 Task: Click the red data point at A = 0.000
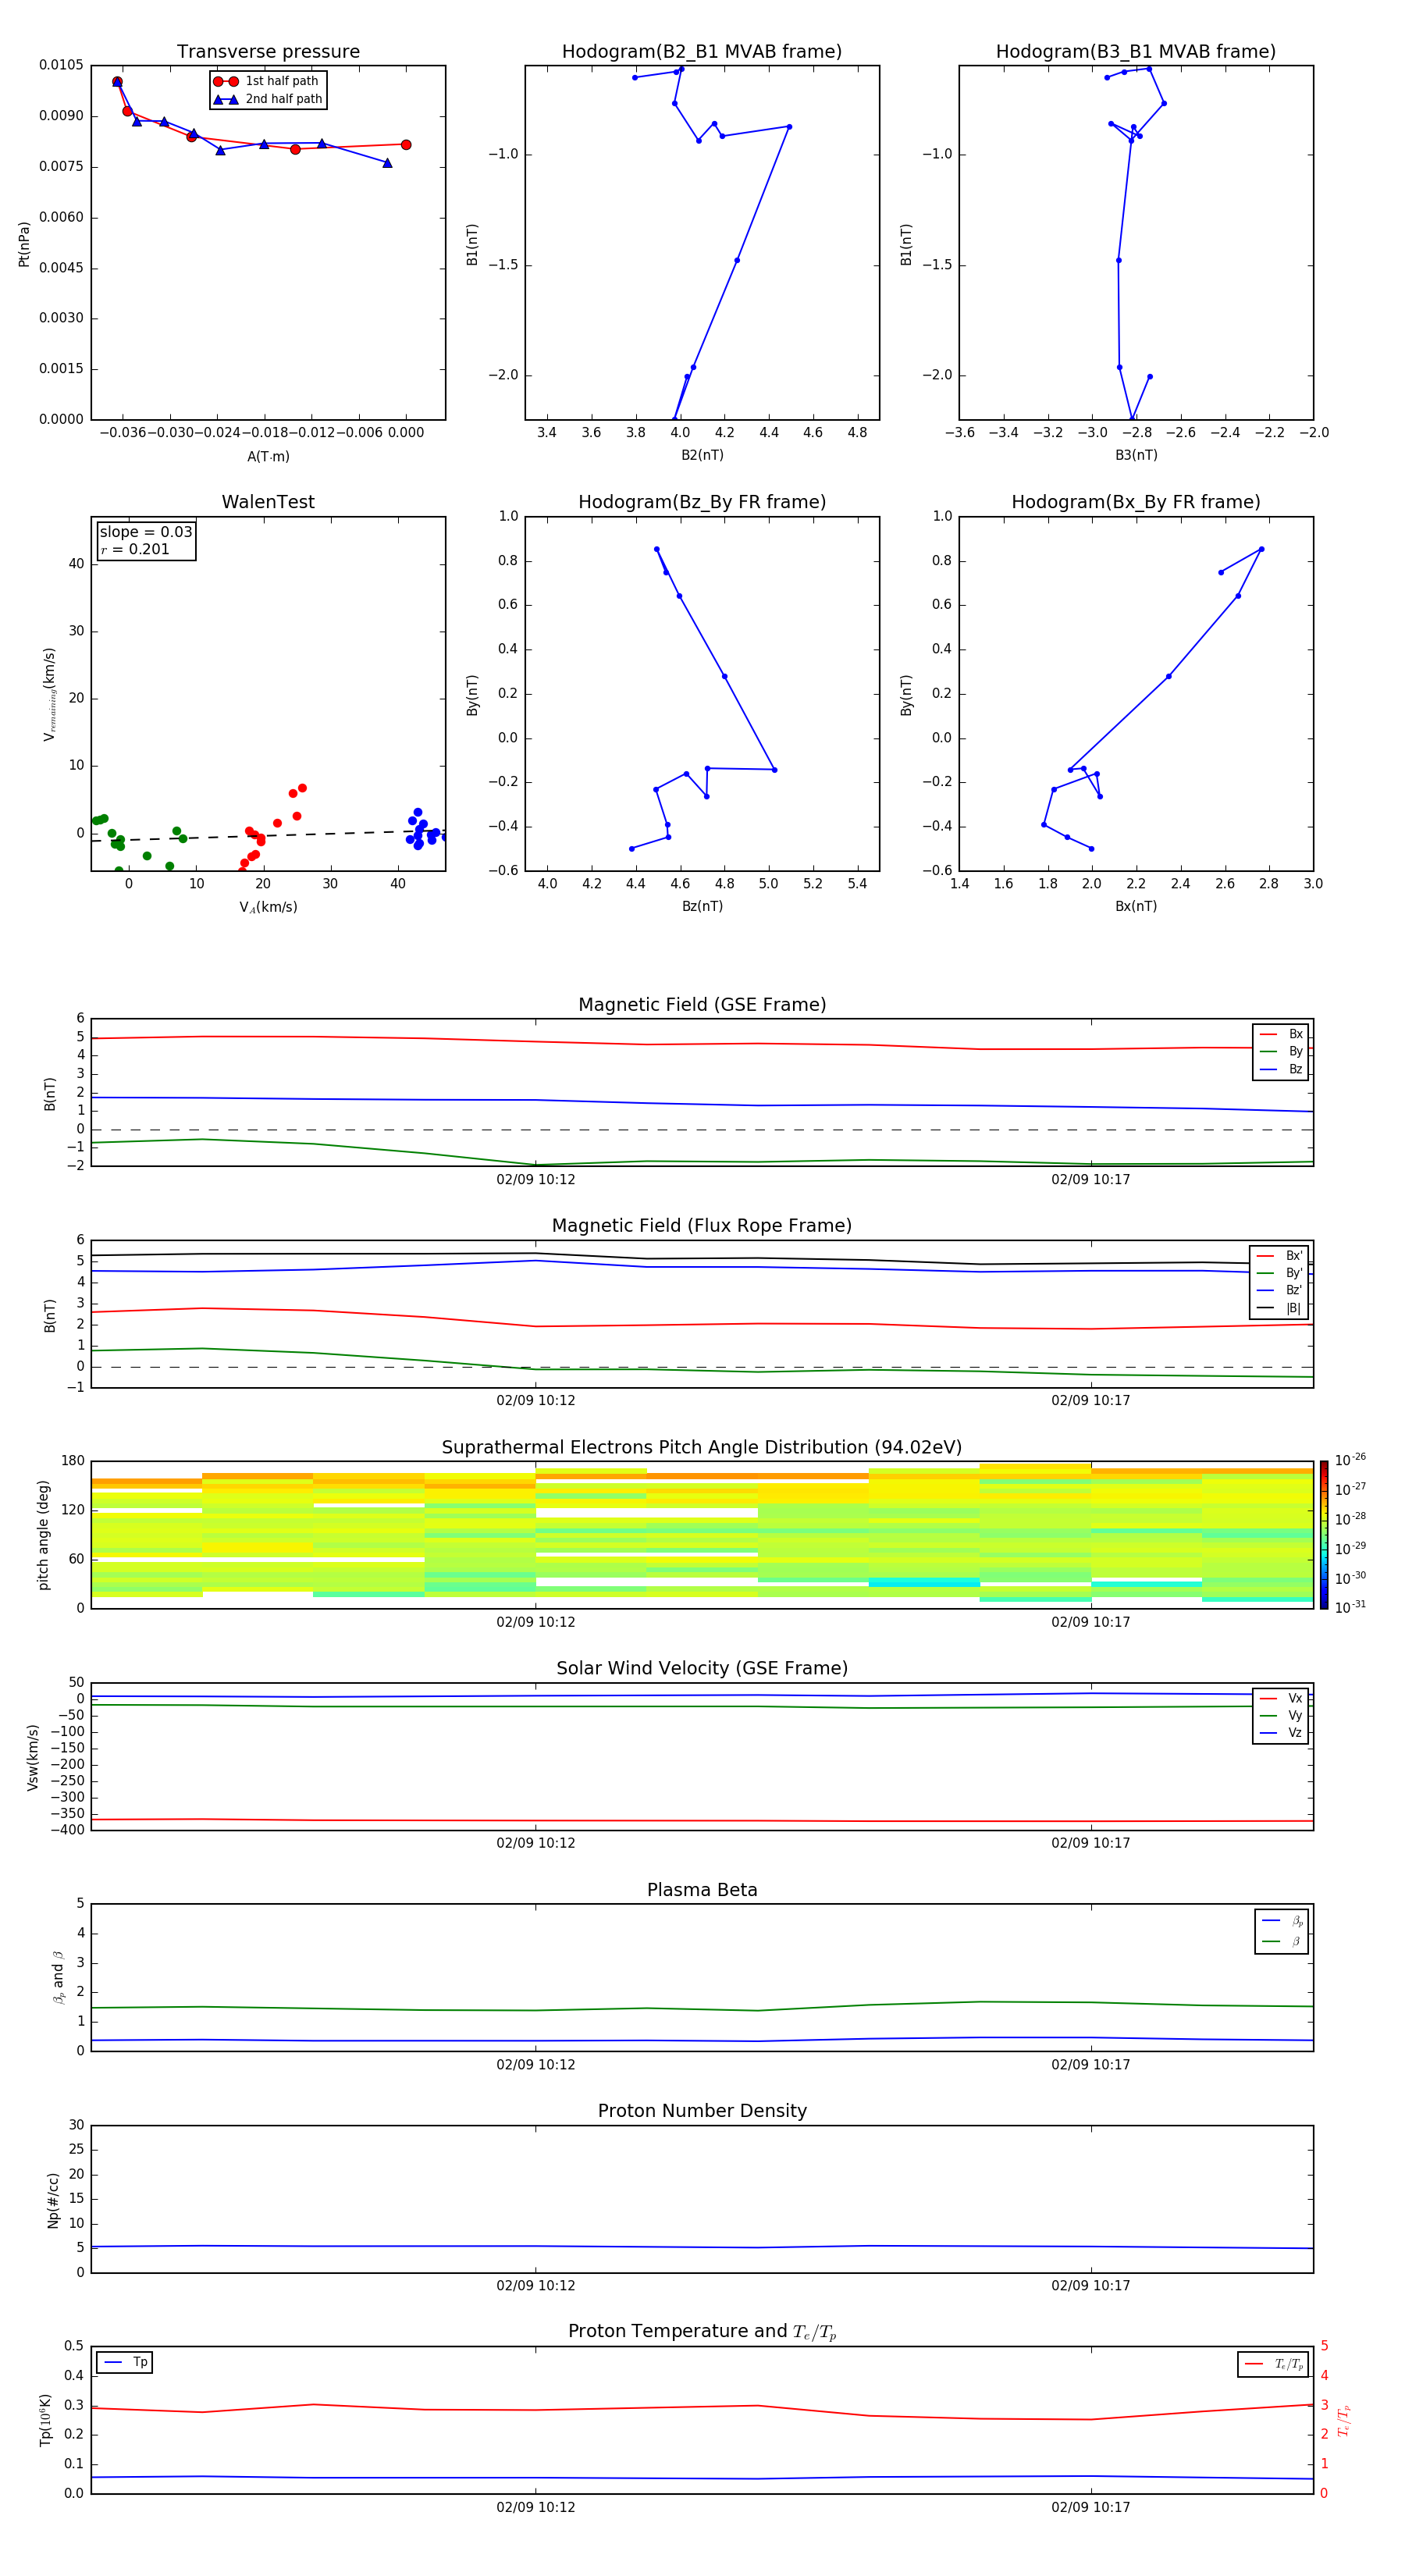coord(406,145)
